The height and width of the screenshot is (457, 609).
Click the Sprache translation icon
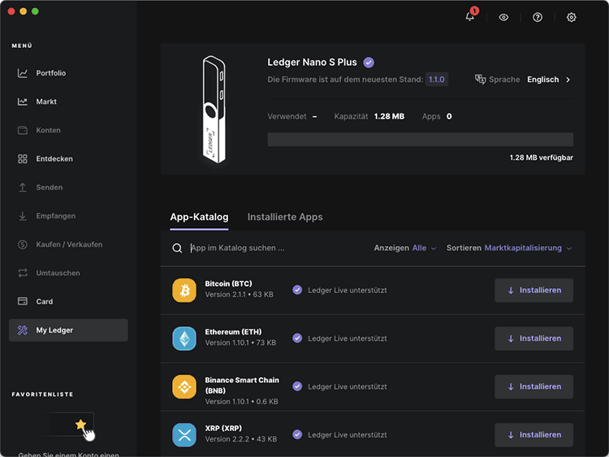tap(480, 80)
